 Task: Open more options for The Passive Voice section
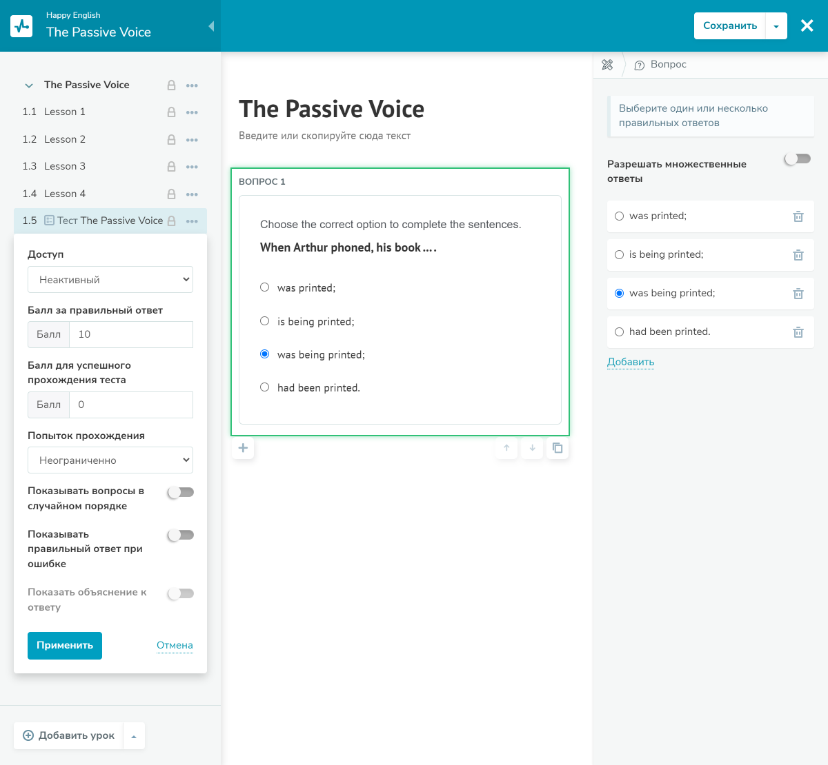(x=192, y=85)
